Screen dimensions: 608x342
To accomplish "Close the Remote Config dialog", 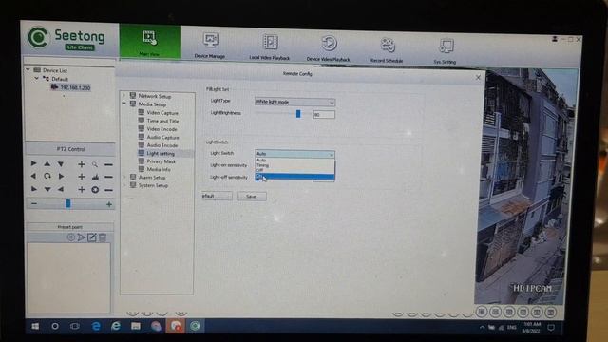I will pyautogui.click(x=478, y=78).
